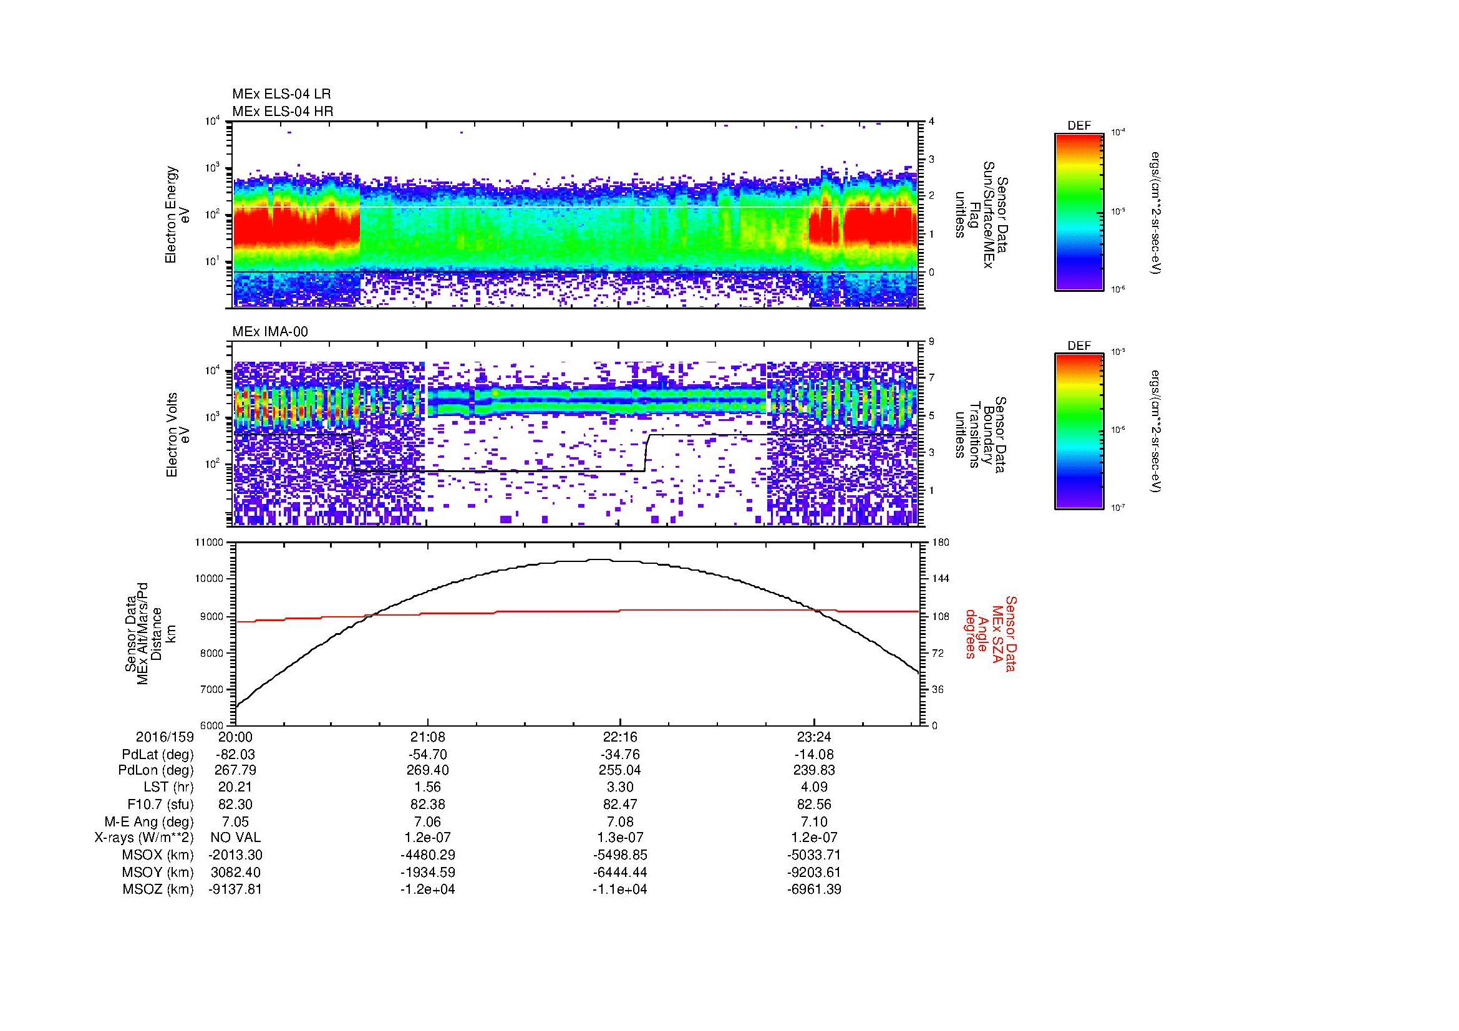Click the lower DEF color bar
1459x1031 pixels.
(x=1079, y=432)
